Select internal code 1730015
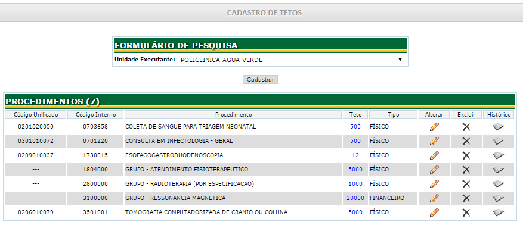 [x=95, y=155]
